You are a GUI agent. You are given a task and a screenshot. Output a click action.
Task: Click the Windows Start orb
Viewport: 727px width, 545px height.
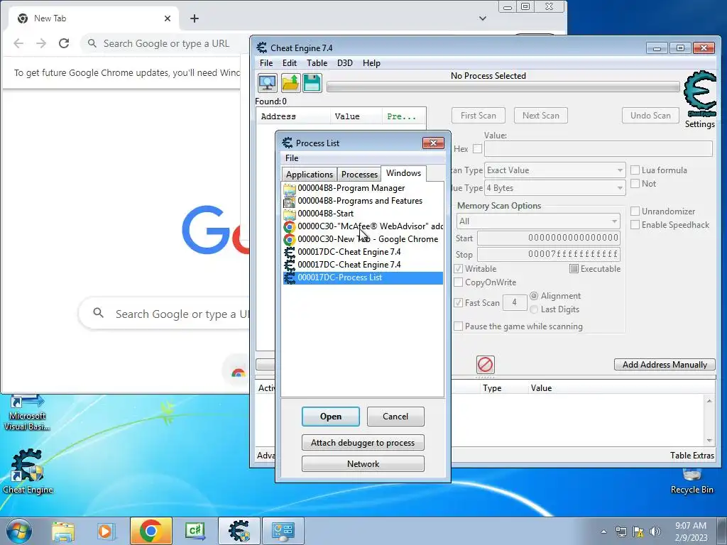point(19,531)
